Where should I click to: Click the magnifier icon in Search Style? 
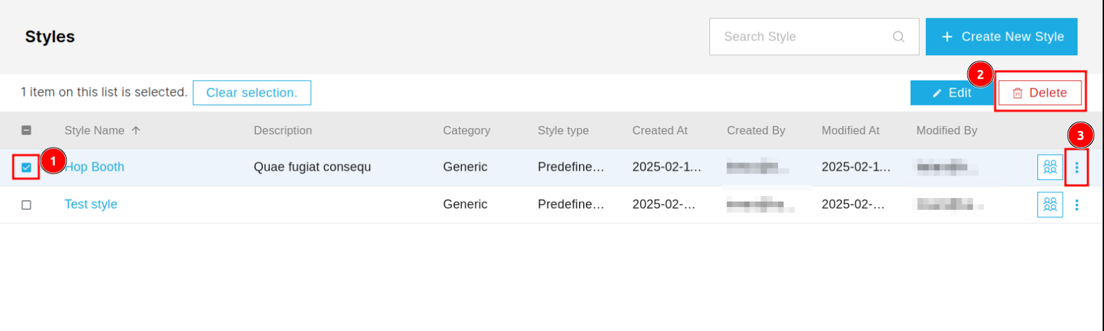(899, 36)
